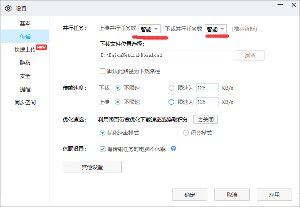Click the NEW badge beside 快捷上传
This screenshot has height=207, width=300.
click(41, 47)
